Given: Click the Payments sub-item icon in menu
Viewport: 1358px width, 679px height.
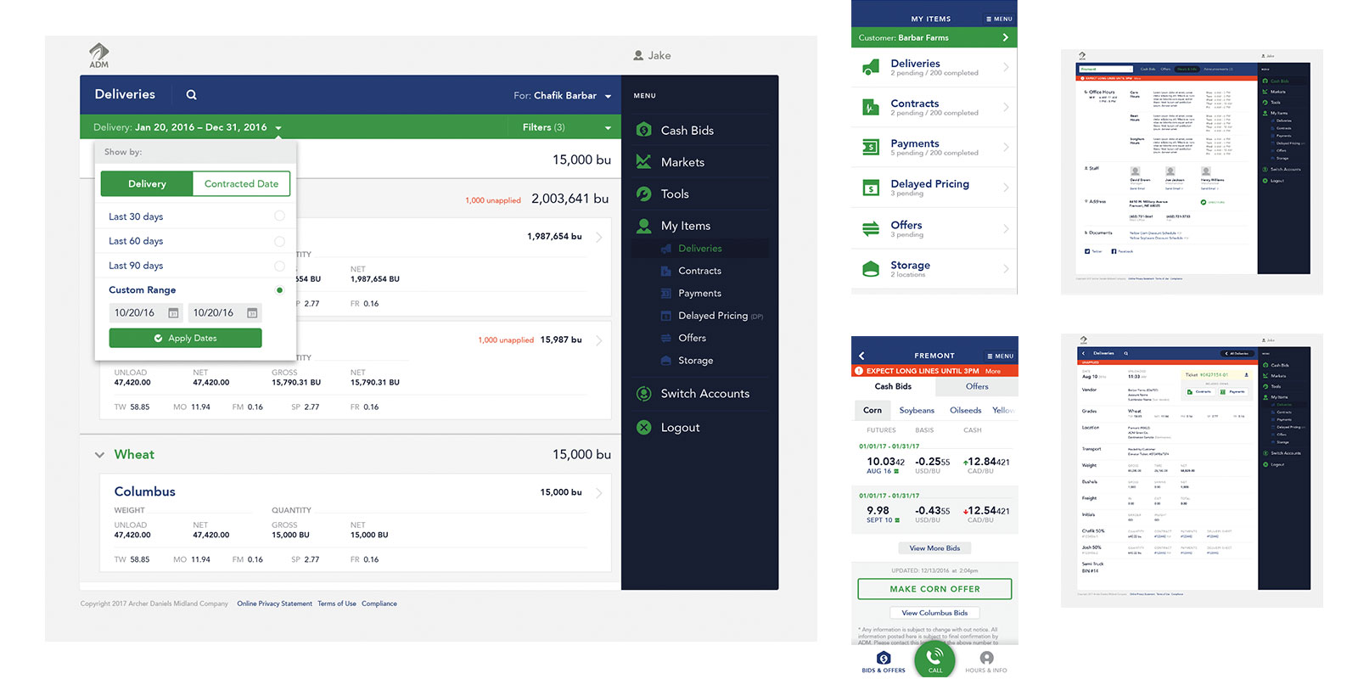Looking at the screenshot, I should point(666,293).
